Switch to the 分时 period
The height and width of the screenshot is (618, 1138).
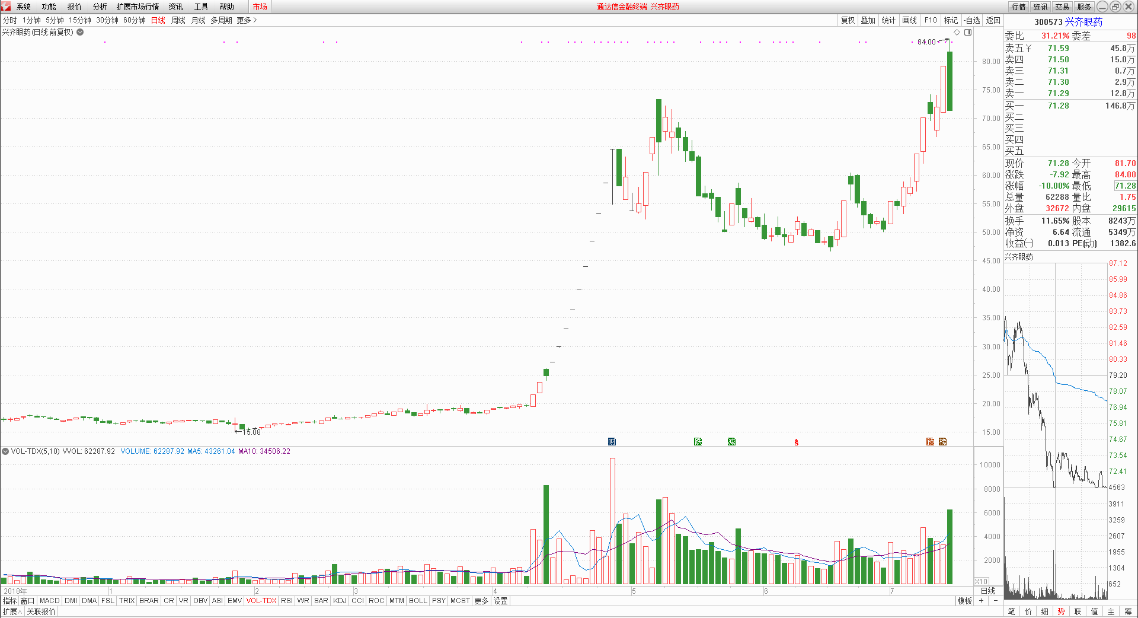[10, 20]
